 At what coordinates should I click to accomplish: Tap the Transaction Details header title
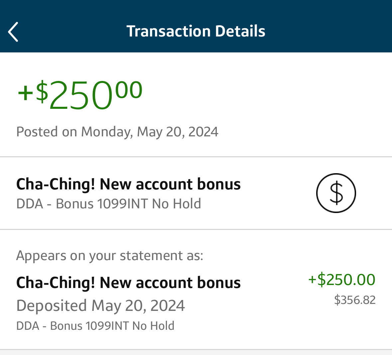pos(196,31)
